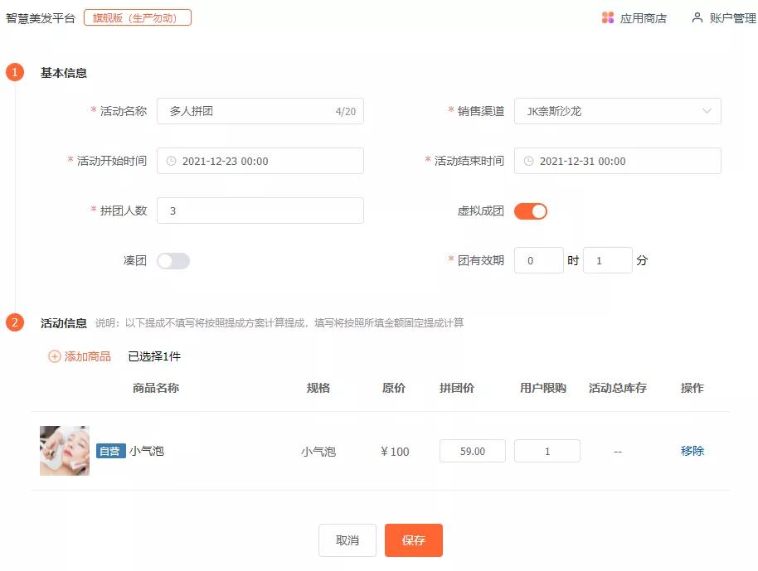Click the 小气泡 product thumbnail image
The width and height of the screenshot is (758, 571).
pos(64,451)
